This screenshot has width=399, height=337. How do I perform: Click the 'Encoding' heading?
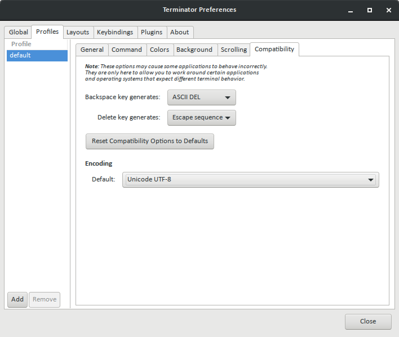tap(99, 163)
